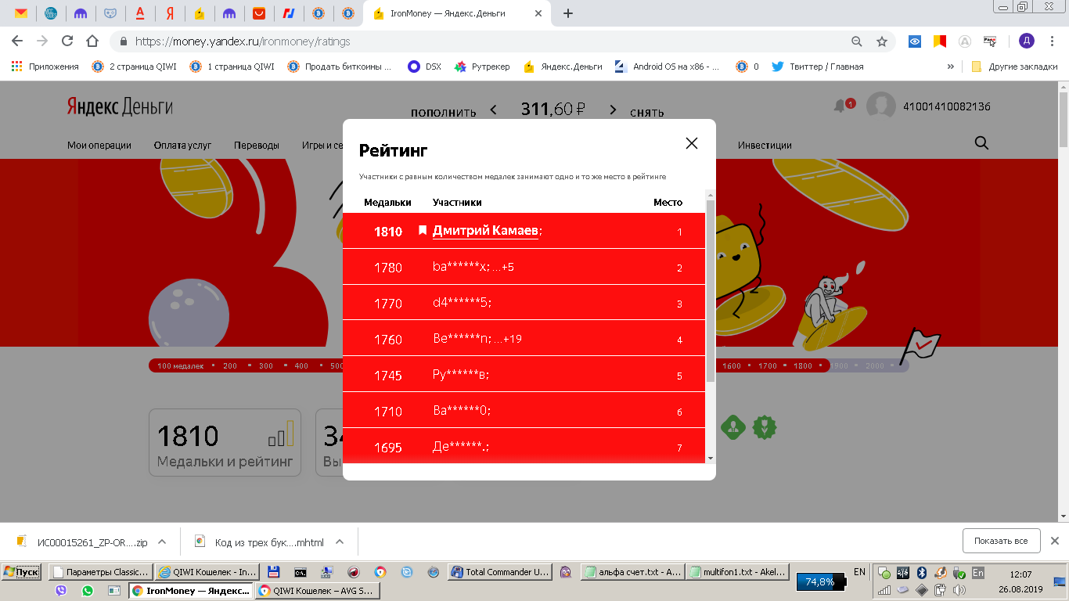
Task: Click the green flower badge icon
Action: click(764, 427)
